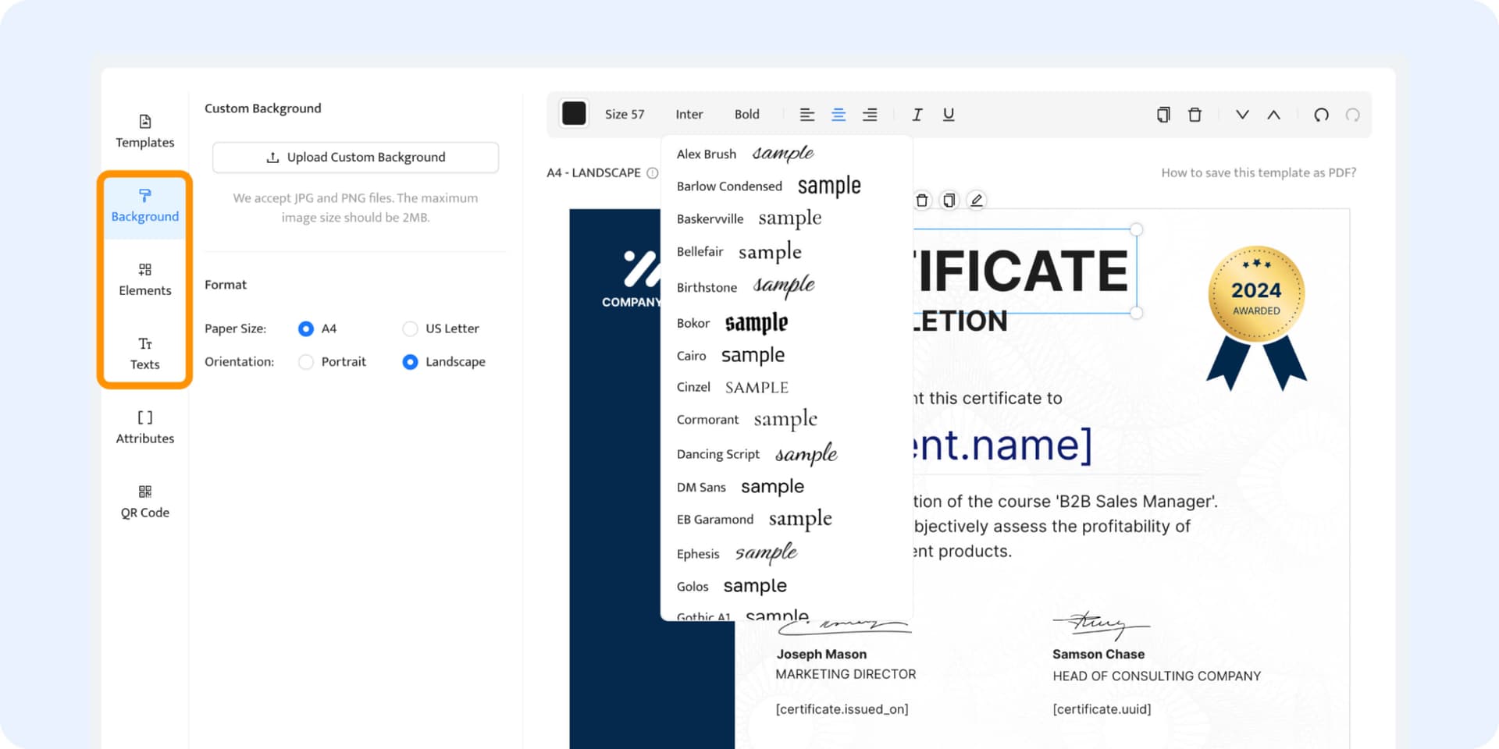Select the US Letter paper size

tap(410, 328)
